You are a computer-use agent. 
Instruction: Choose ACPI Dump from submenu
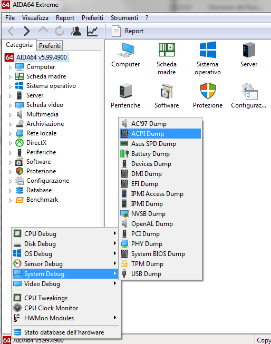click(160, 134)
